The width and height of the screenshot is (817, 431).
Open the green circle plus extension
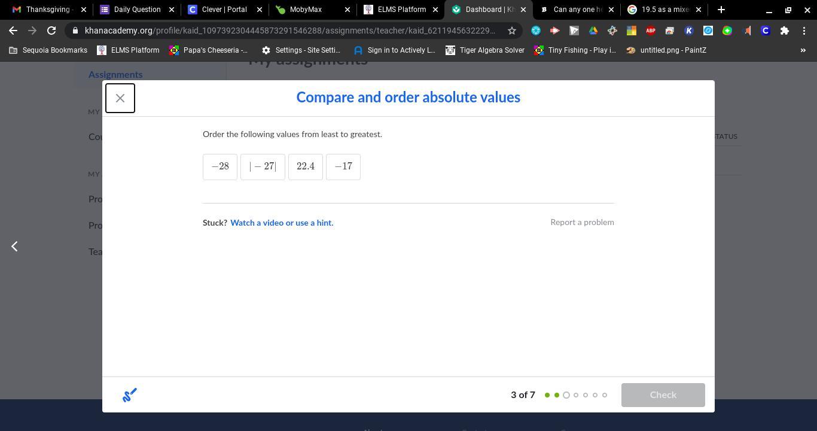point(727,31)
